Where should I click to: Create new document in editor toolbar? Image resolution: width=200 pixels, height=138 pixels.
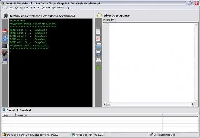click(x=98, y=31)
